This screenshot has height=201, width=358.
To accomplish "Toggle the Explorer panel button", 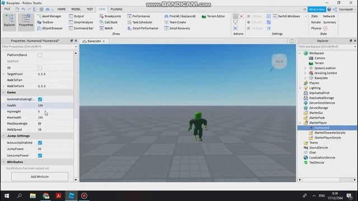I will click(x=10, y=22).
